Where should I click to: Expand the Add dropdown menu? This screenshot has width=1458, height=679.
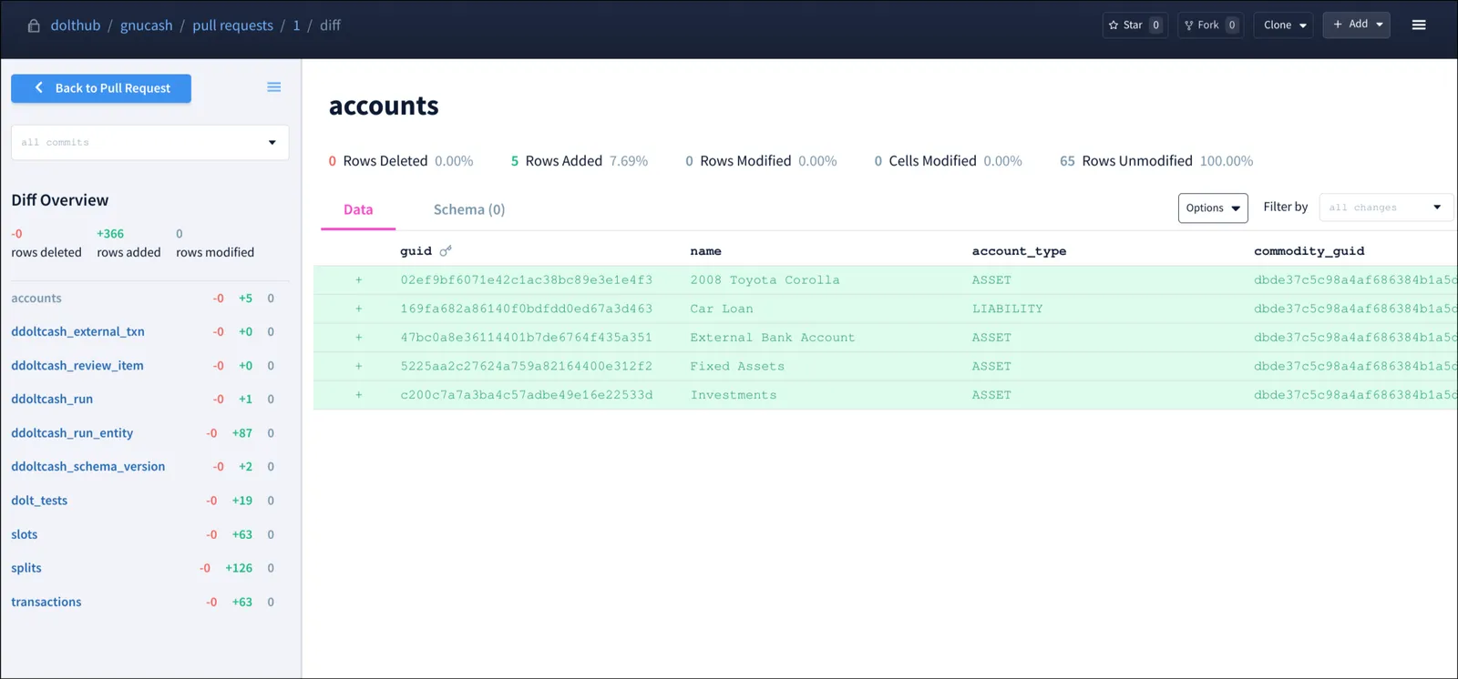tap(1356, 25)
